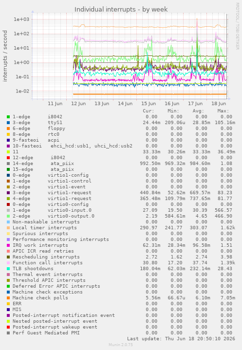Click the virtio0-input.0 max value "566.57"
The height and width of the screenshot is (350, 242).
(223, 210)
